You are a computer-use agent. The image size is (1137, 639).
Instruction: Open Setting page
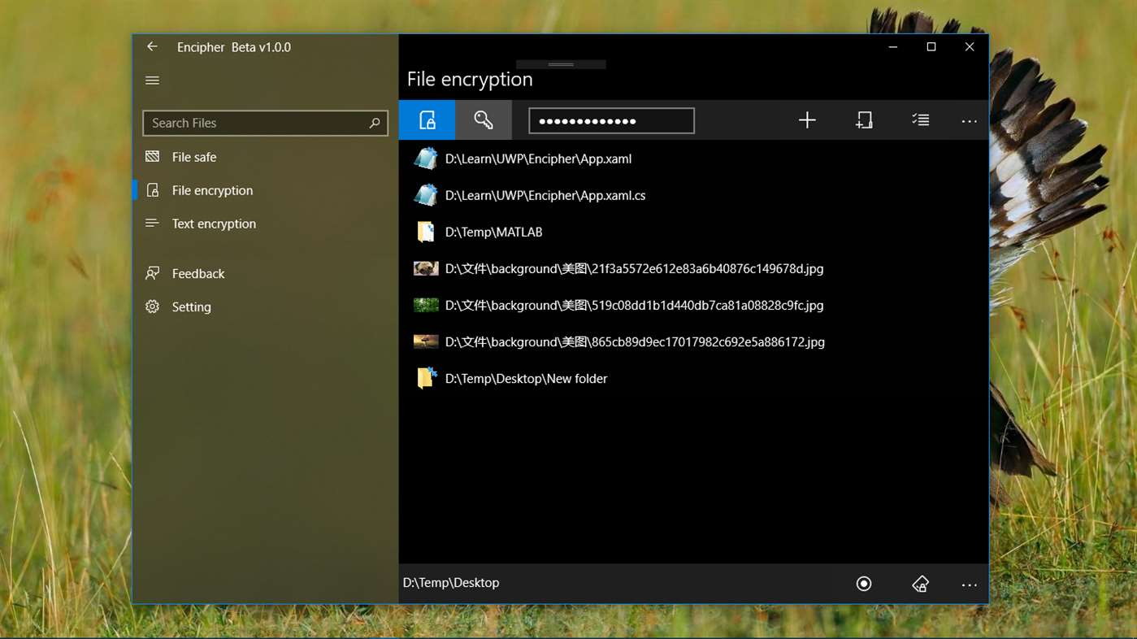click(265, 306)
